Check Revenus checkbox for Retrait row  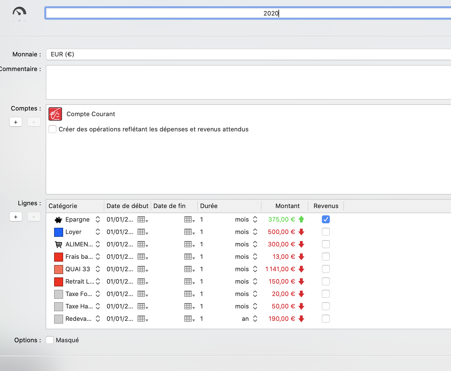[x=326, y=281]
